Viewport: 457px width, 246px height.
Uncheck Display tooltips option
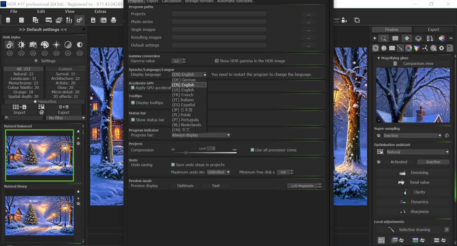pyautogui.click(x=133, y=103)
